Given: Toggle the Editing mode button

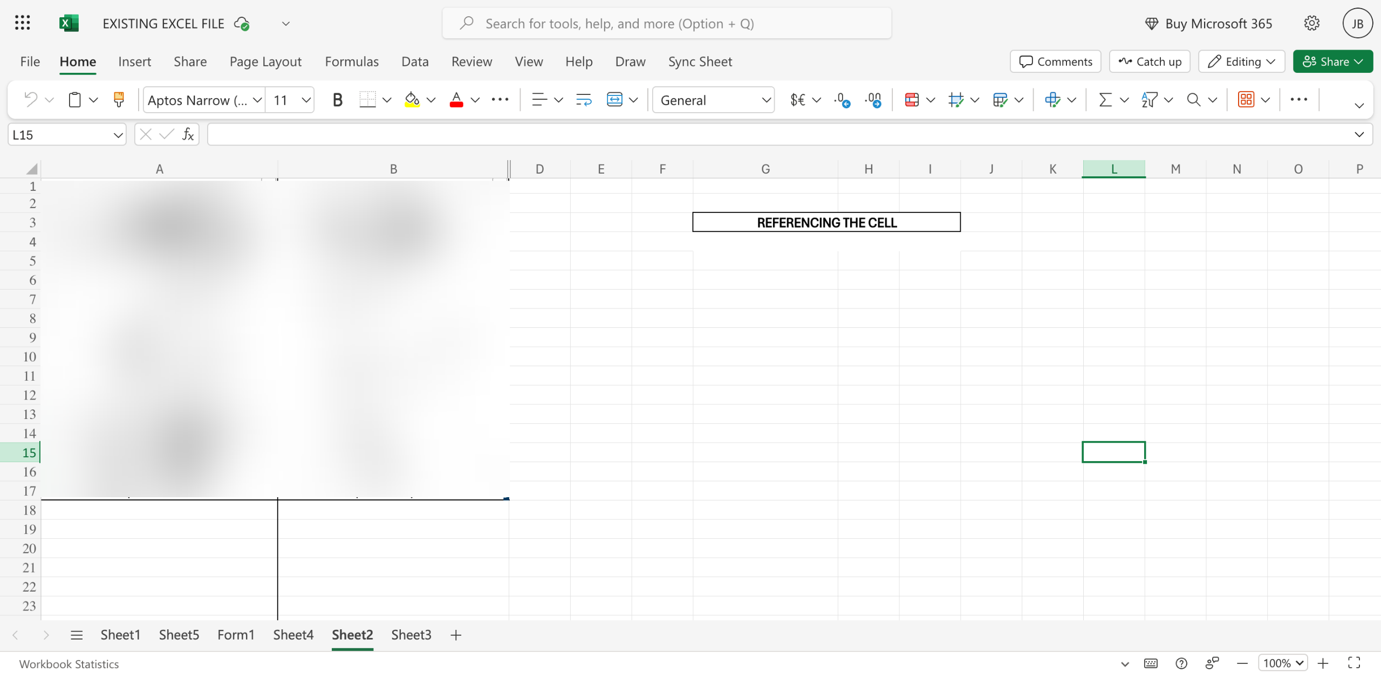Looking at the screenshot, I should click(x=1241, y=61).
